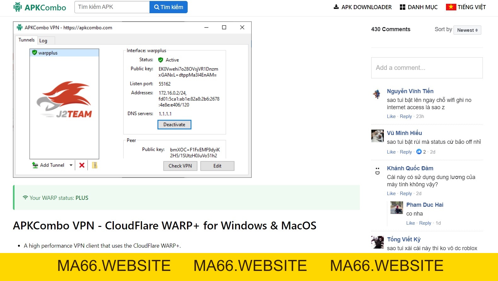This screenshot has width=498, height=281.
Task: Open Nguyễn Vĩnh Tiến's profile name
Action: (x=410, y=91)
